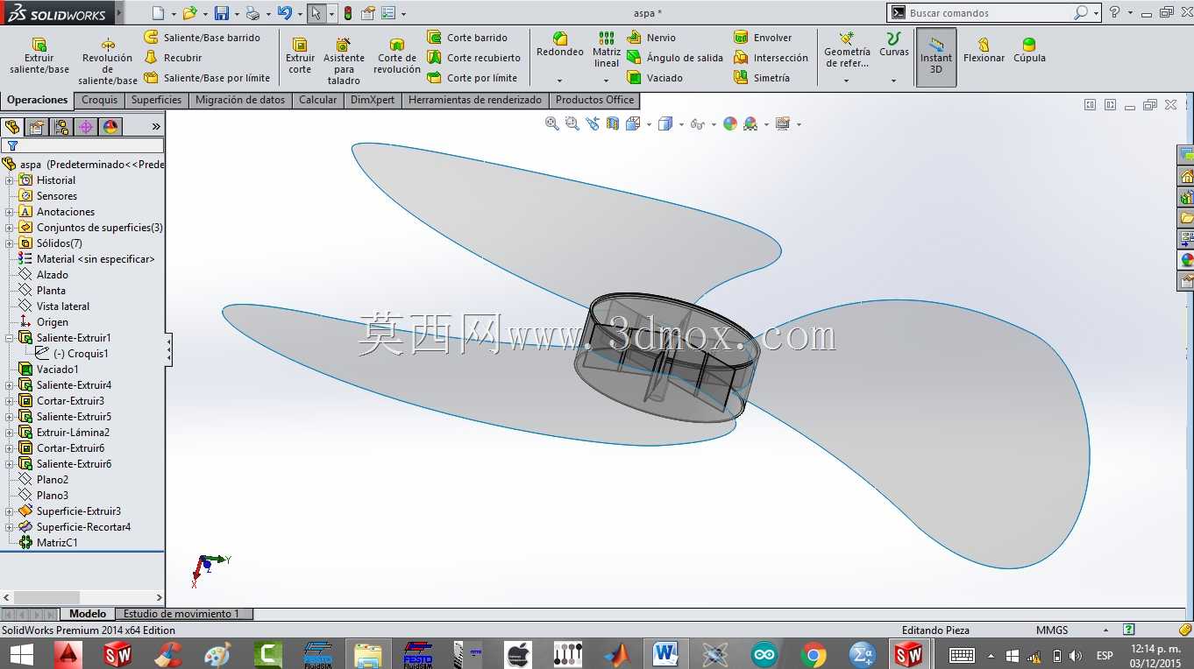This screenshot has width=1194, height=669.
Task: Click the Zoom to Fit icon
Action: pyautogui.click(x=552, y=124)
